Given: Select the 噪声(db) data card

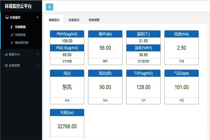Looking at the screenshot, I should click(x=105, y=47).
